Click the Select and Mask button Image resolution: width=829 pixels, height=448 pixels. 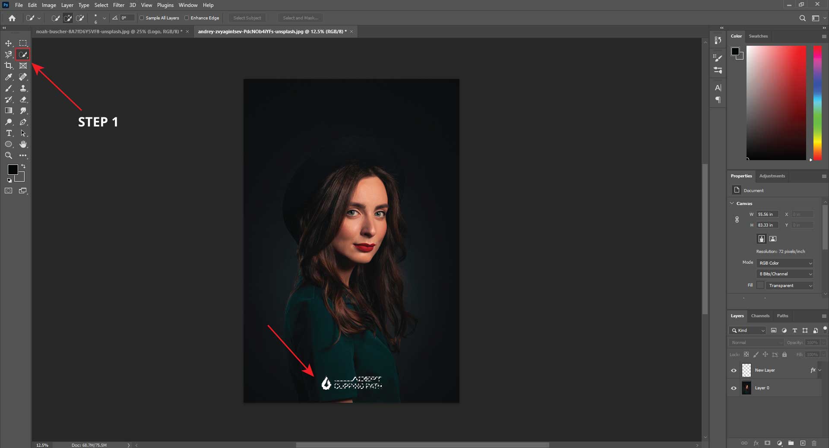(x=301, y=18)
